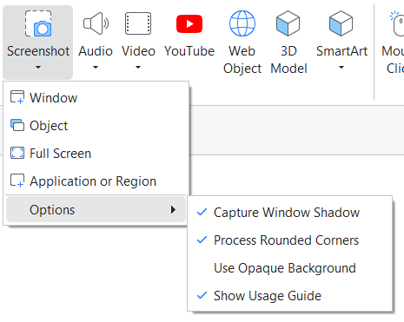Open the Options submenu

point(96,209)
